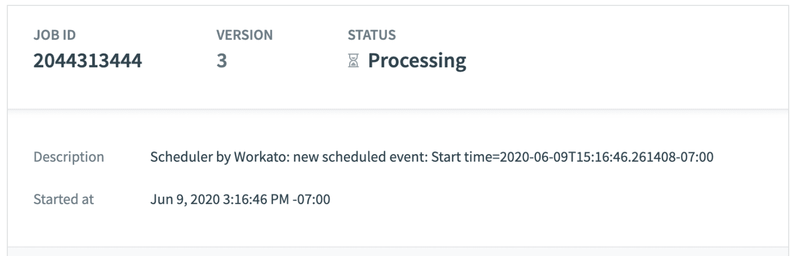Click the JOB ID heading label
The width and height of the screenshot is (797, 256).
(55, 35)
